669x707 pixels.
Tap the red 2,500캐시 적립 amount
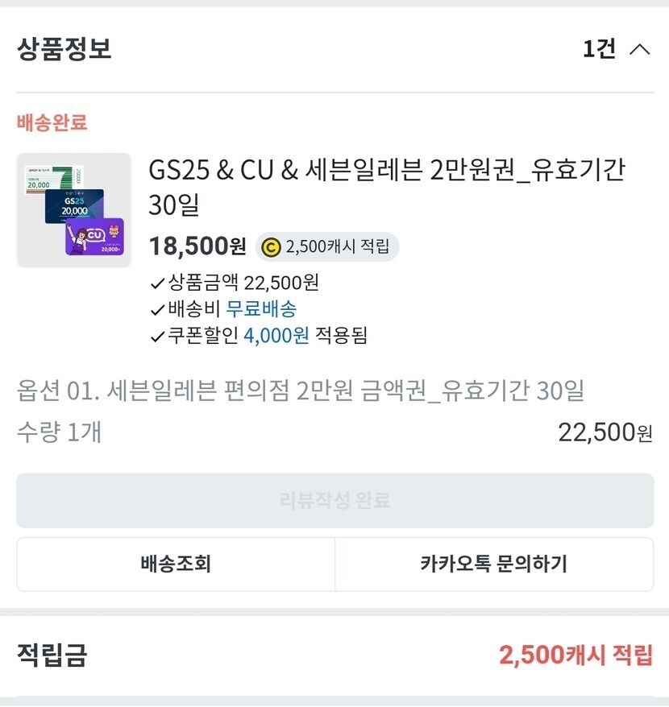(x=576, y=655)
